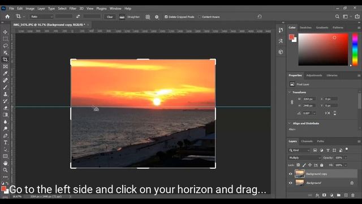This screenshot has height=204, width=362.
Task: Open the Layer menu
Action: tap(41, 8)
